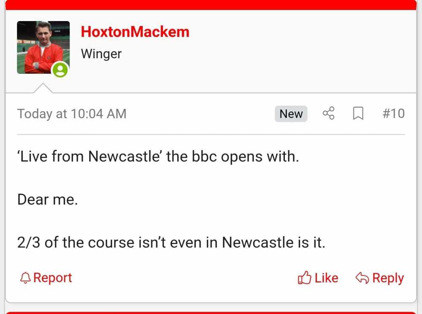Click the 'Live from Newcastle' post line
The width and height of the screenshot is (422, 314).
pos(158,157)
